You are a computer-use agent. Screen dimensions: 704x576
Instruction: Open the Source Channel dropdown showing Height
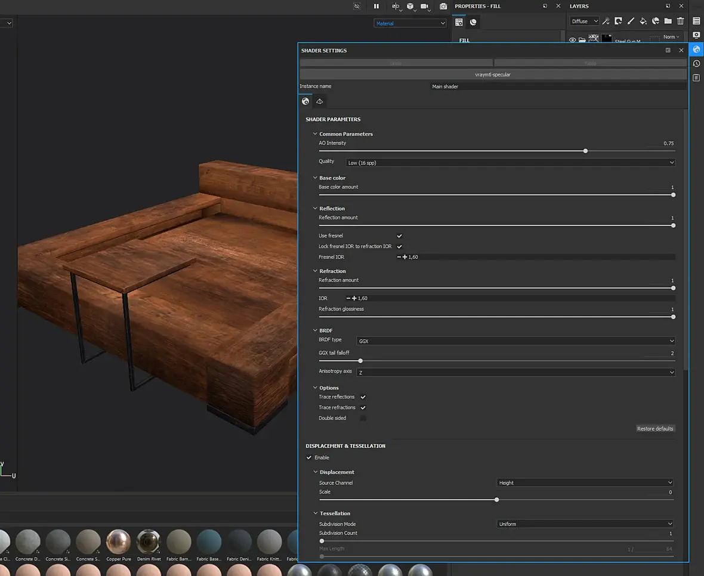click(585, 483)
